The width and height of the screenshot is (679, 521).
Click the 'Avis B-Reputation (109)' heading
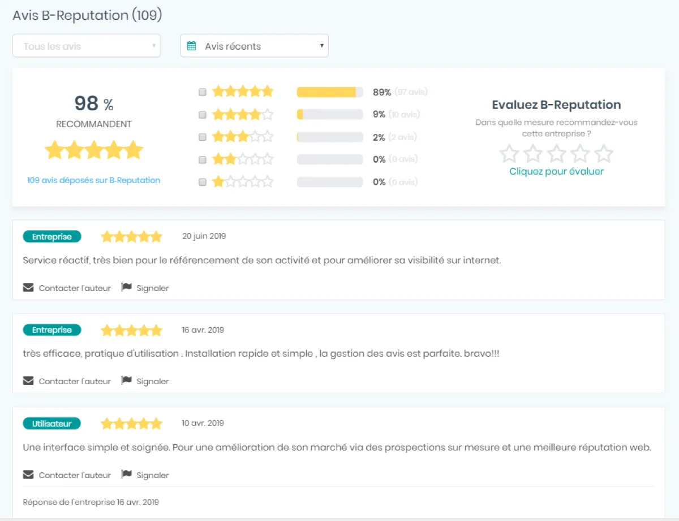click(87, 15)
